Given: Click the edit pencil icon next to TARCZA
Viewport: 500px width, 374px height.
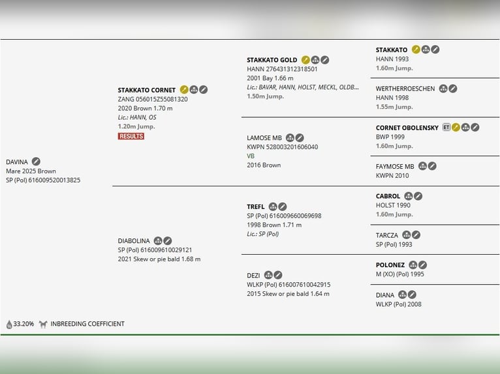Looking at the screenshot, I should [416, 235].
